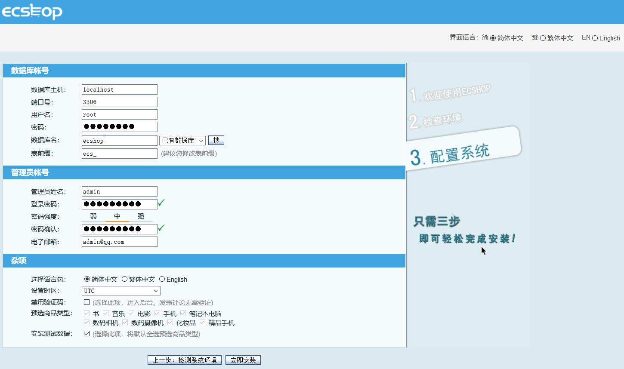
Task: Toggle the 笔记本电脑 product type checkbox
Action: [x=183, y=314]
